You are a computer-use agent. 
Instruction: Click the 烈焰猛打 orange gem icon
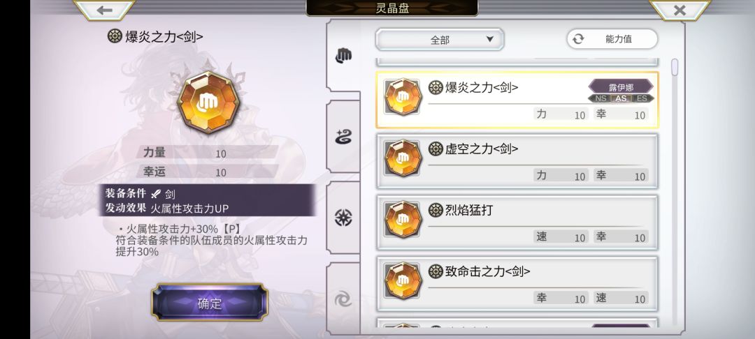403,220
